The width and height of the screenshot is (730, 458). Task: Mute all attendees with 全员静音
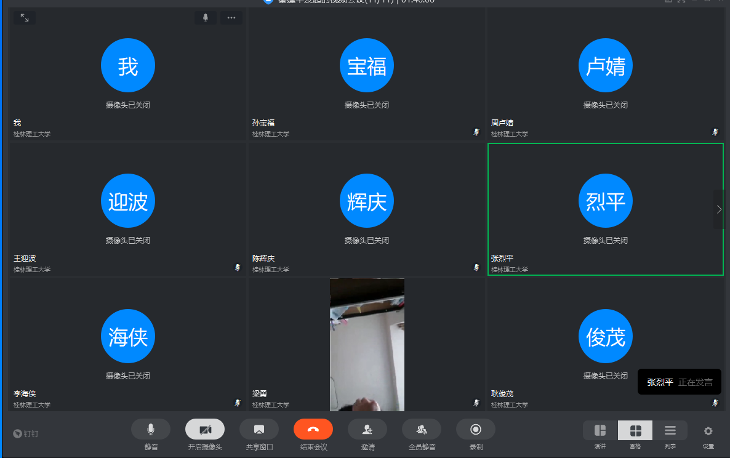point(422,429)
